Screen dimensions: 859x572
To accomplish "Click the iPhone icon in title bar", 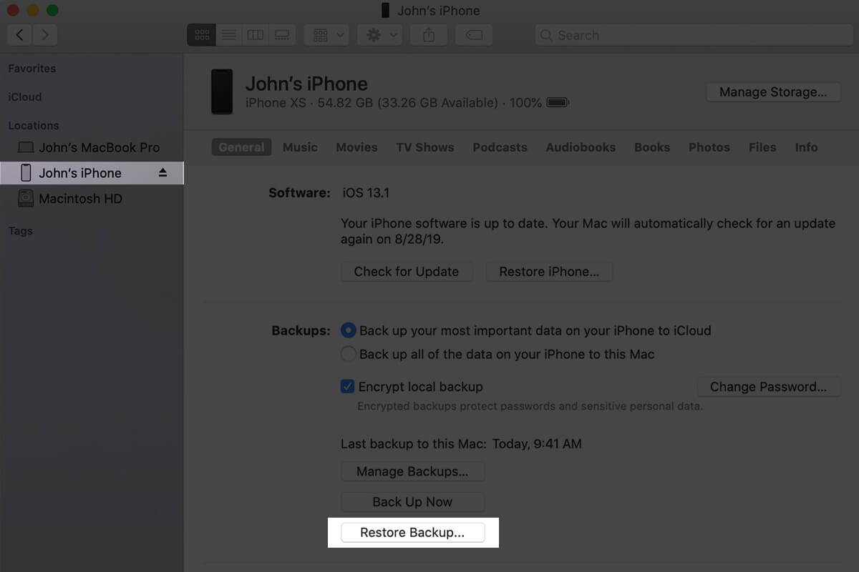I will click(x=386, y=10).
